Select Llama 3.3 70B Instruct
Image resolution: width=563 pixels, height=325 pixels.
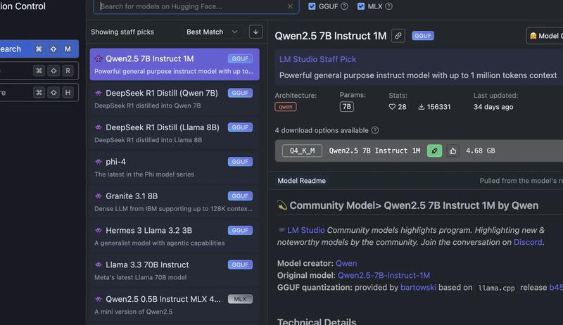tap(175, 271)
